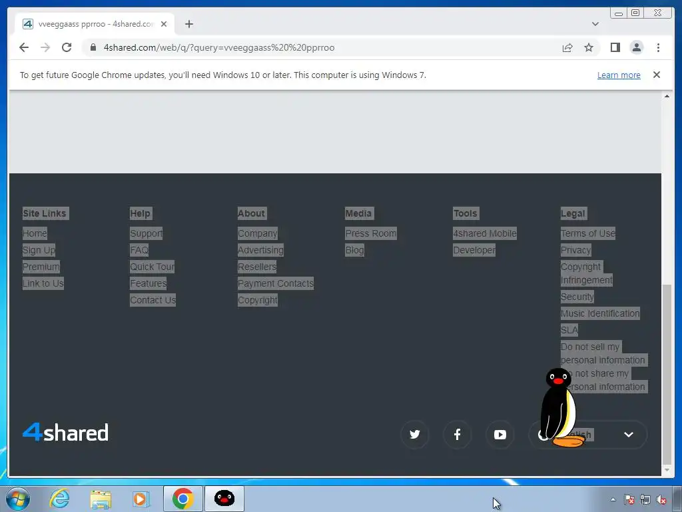682x512 pixels.
Task: Dismiss the Chrome update notice
Action: tap(656, 75)
